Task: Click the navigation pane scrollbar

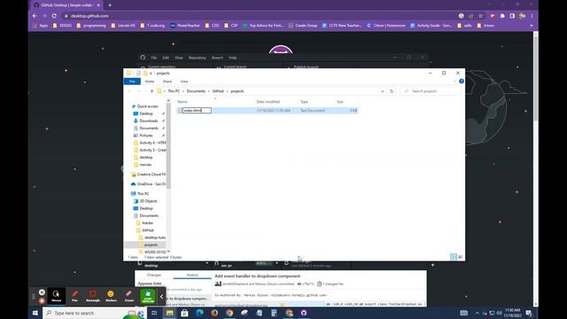Action: point(168,144)
